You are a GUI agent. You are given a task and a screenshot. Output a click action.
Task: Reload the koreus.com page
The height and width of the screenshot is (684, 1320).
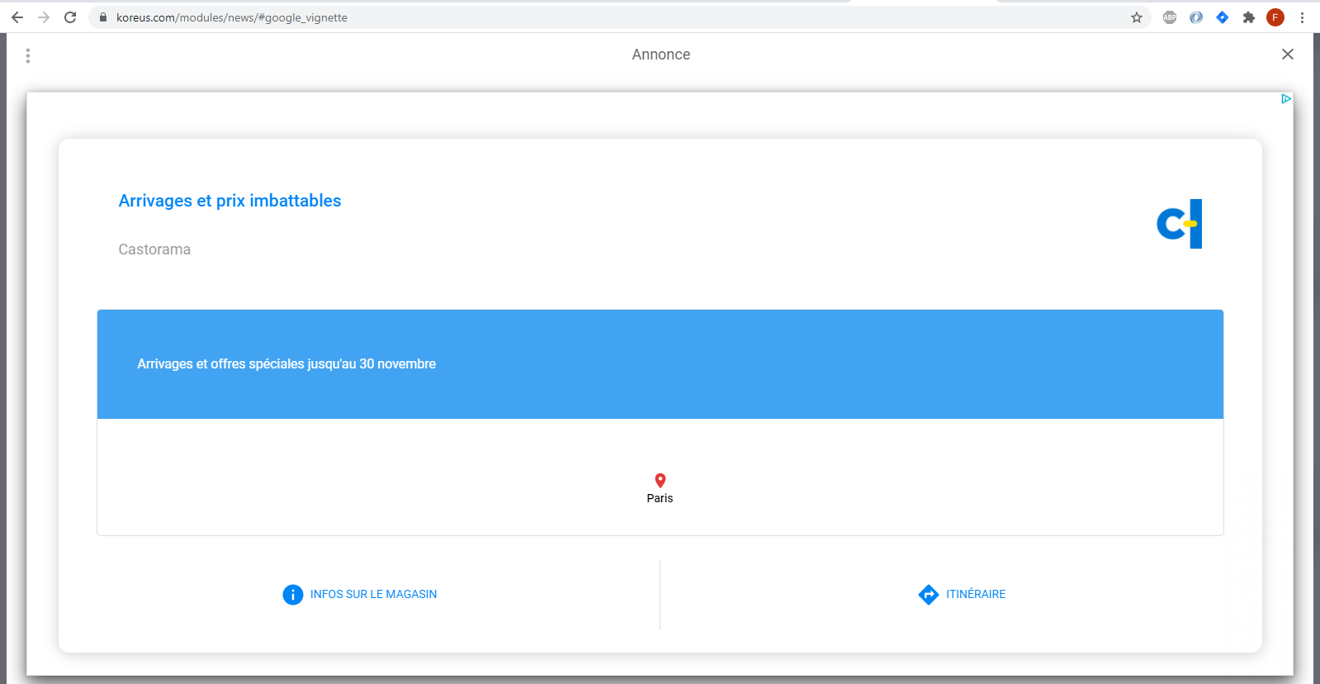pos(70,17)
